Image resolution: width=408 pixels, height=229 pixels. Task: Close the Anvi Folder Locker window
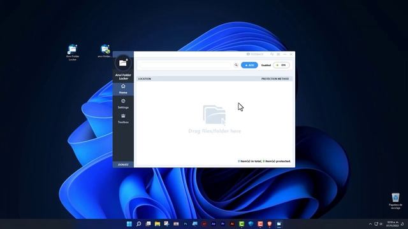[291, 54]
